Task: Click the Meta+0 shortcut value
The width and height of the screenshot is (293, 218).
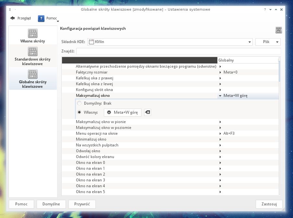Action: [x=230, y=72]
